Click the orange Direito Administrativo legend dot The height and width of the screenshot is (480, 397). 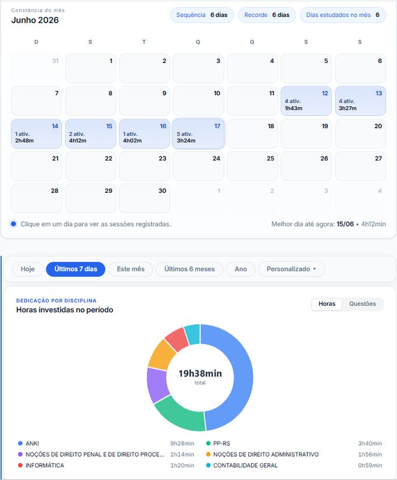(x=208, y=454)
